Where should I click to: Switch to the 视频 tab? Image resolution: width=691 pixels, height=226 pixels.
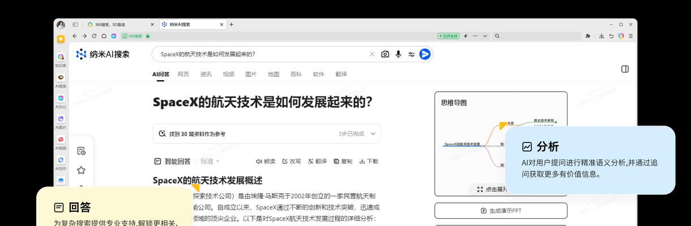tap(228, 75)
